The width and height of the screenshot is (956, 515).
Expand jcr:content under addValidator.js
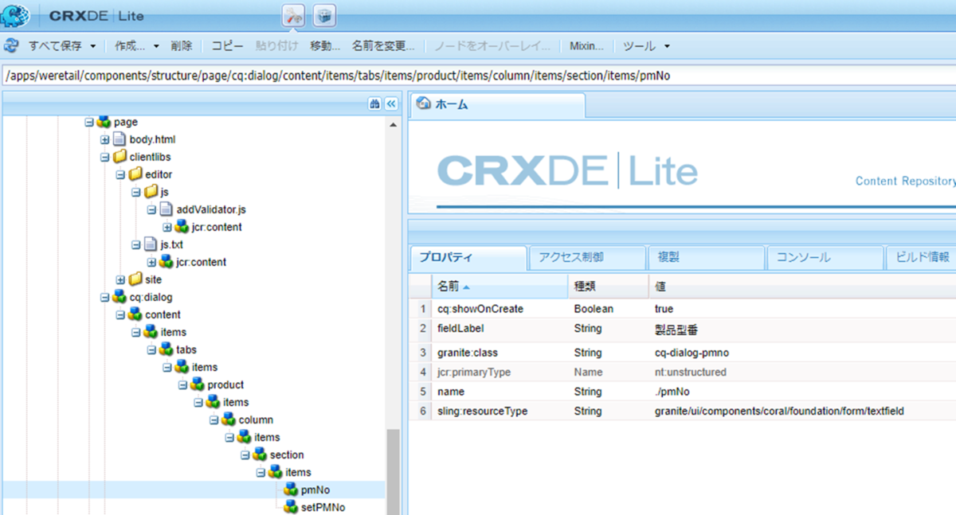(x=167, y=228)
